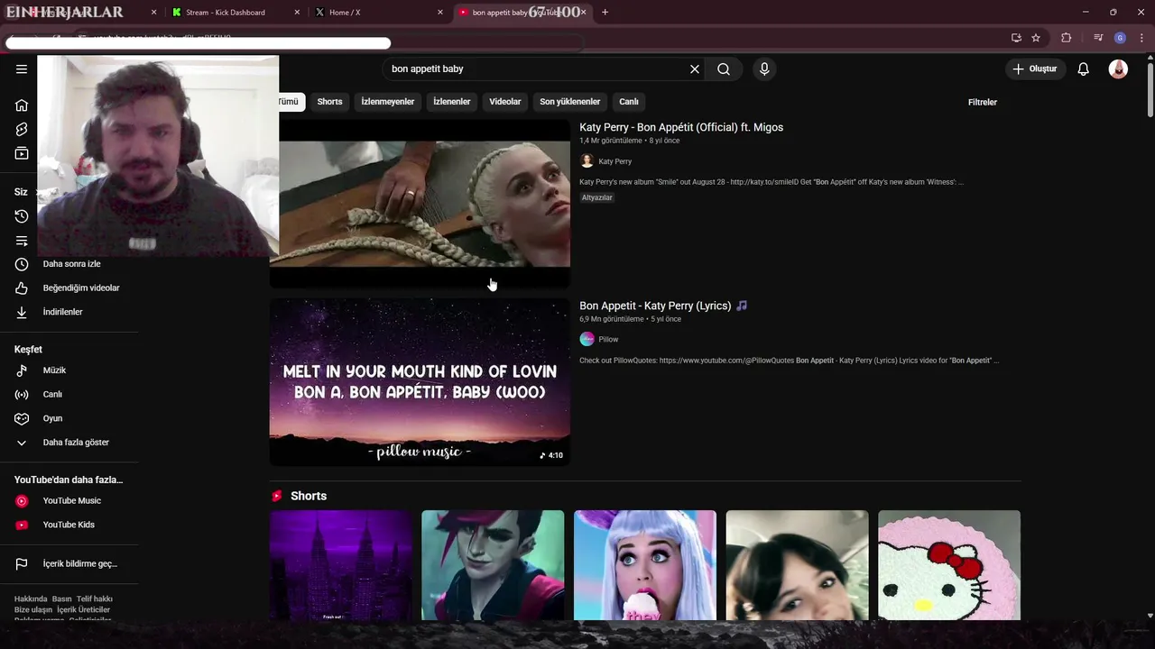Clear the search box with the X icon

tap(695, 69)
